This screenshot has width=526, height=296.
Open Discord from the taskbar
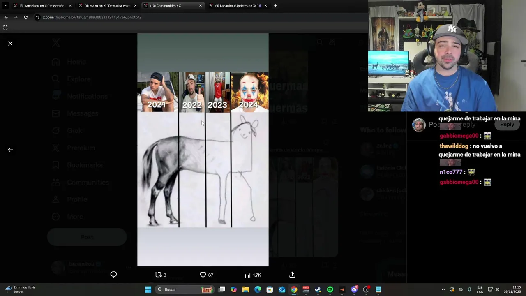pyautogui.click(x=354, y=289)
